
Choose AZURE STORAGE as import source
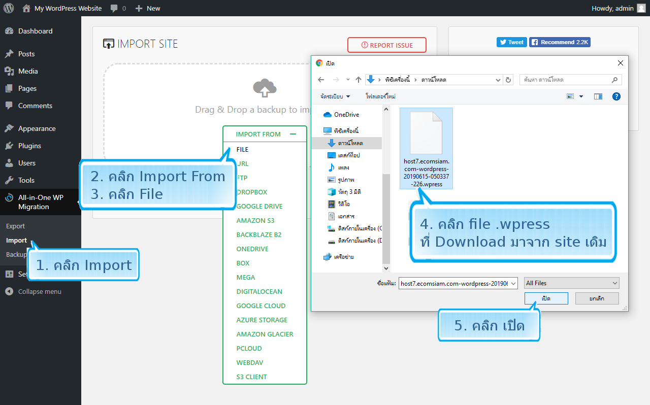(x=262, y=320)
